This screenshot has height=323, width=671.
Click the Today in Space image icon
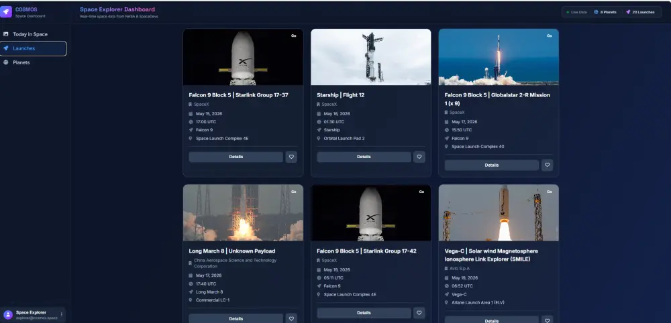click(6, 34)
